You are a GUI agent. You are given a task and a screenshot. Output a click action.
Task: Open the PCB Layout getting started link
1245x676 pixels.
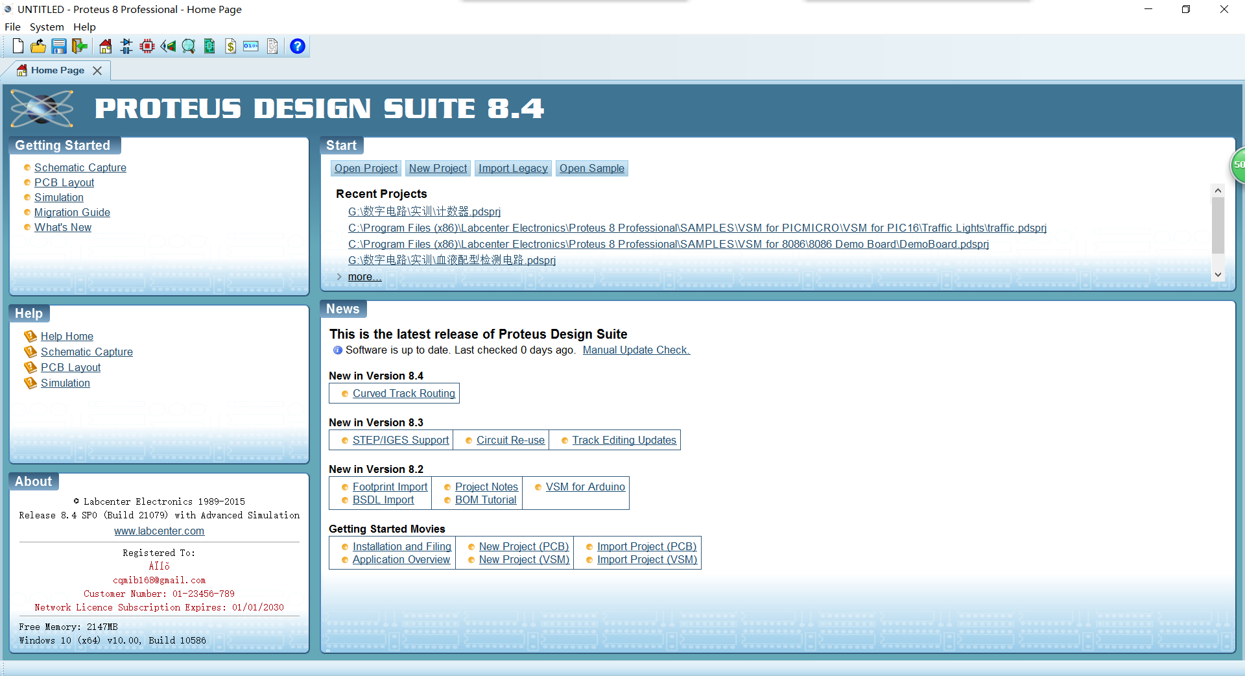[x=64, y=182]
